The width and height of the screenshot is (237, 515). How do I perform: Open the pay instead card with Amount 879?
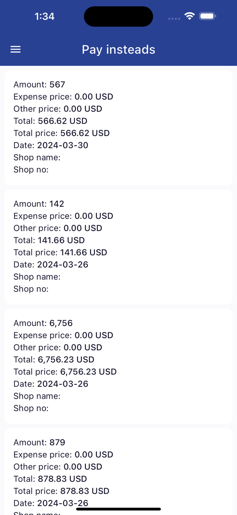point(118,471)
